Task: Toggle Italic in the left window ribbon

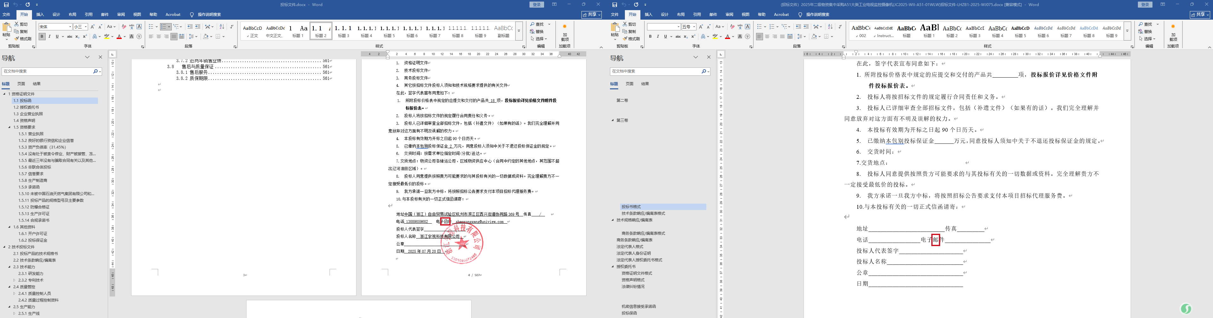Action: tap(49, 36)
